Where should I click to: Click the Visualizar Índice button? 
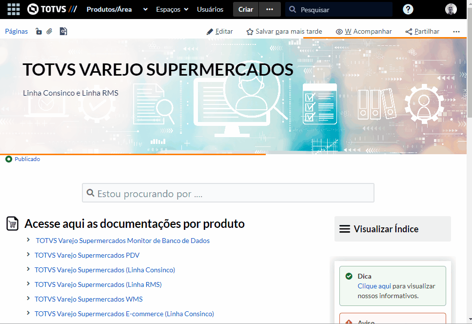[x=393, y=229]
